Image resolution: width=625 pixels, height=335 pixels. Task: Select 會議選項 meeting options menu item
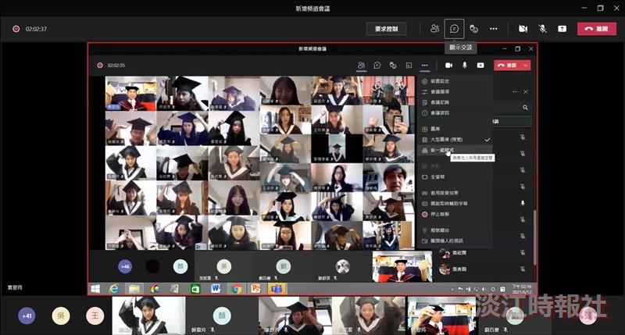click(x=456, y=91)
